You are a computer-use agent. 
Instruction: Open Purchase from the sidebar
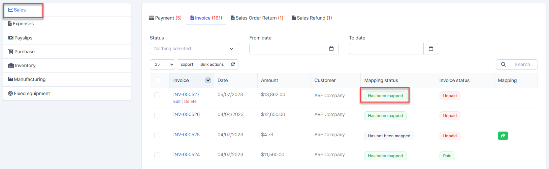point(24,52)
